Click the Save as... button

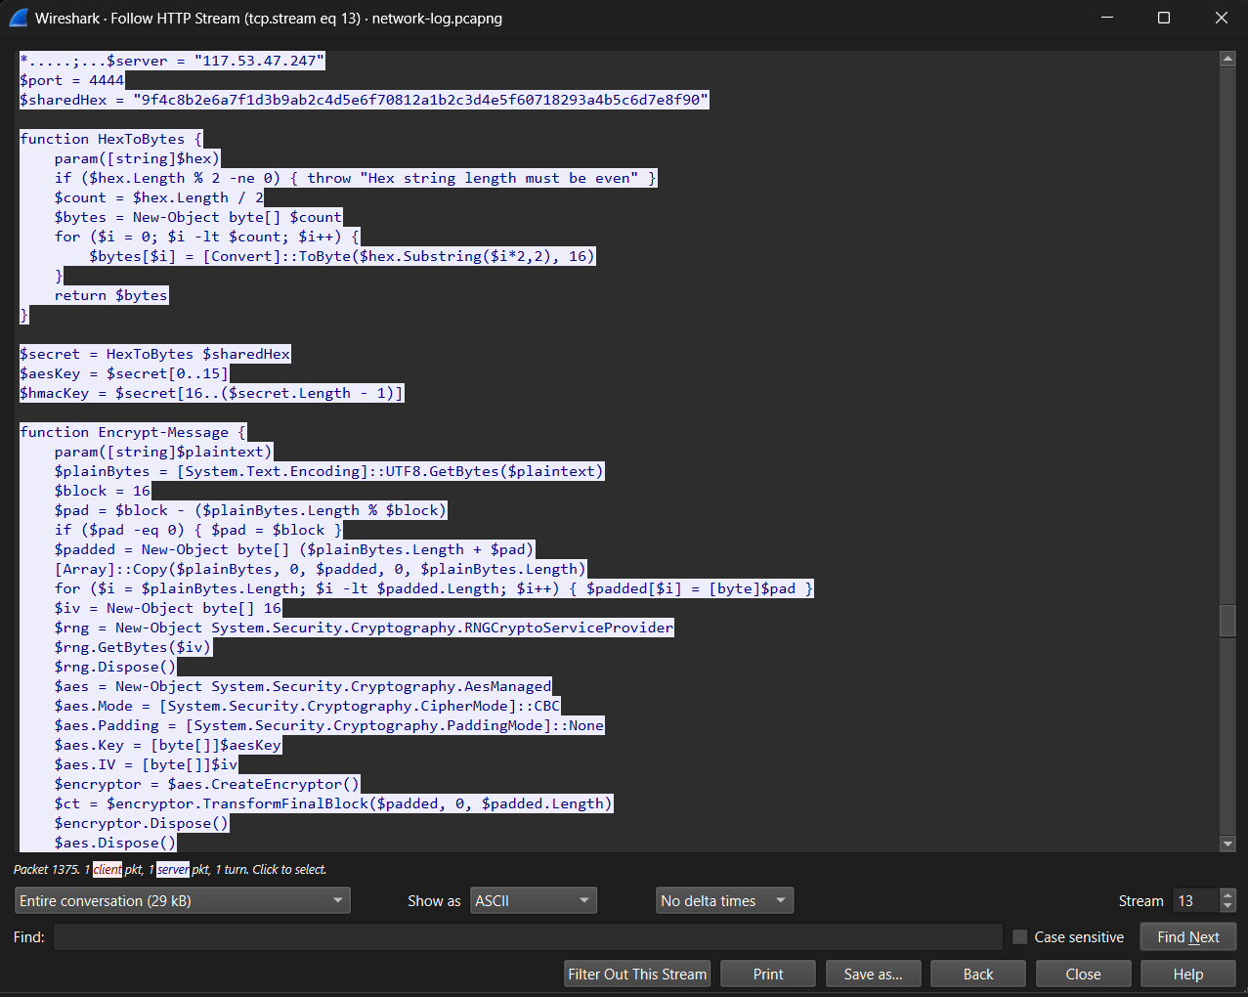coord(873,975)
